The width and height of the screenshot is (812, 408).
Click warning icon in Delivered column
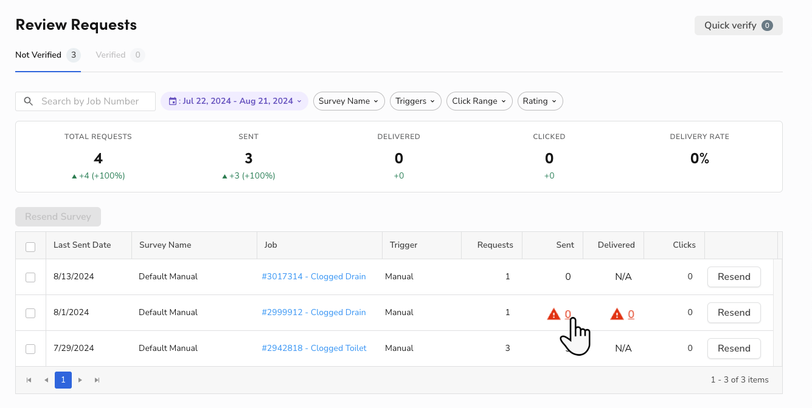pos(617,314)
